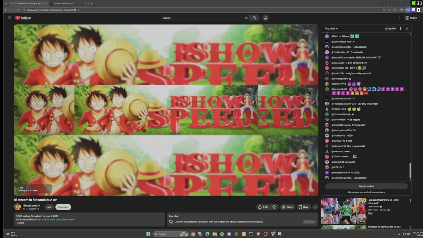Click the Windows taskbar Search box
423x238 pixels.
pos(171,234)
